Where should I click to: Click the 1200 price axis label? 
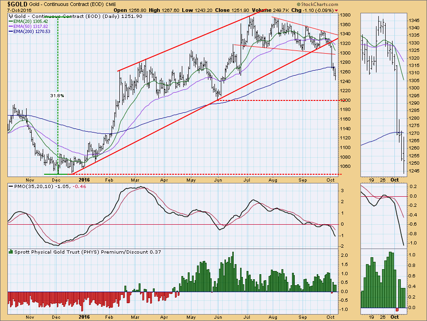point(346,100)
